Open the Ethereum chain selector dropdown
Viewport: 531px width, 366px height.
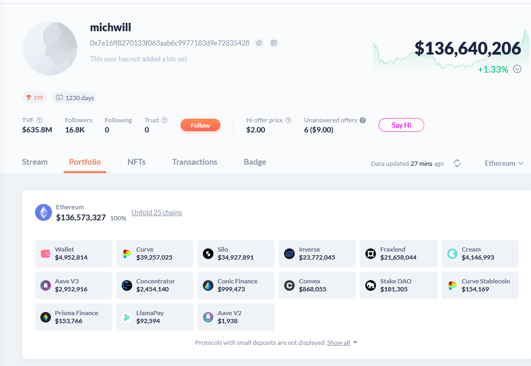pos(503,163)
